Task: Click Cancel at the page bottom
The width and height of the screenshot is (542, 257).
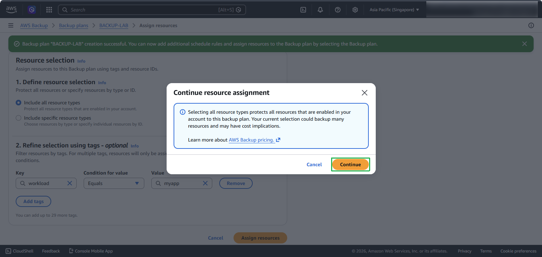Action: [x=215, y=238]
